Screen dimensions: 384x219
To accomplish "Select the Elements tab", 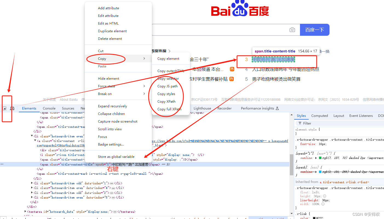I will click(x=29, y=108).
